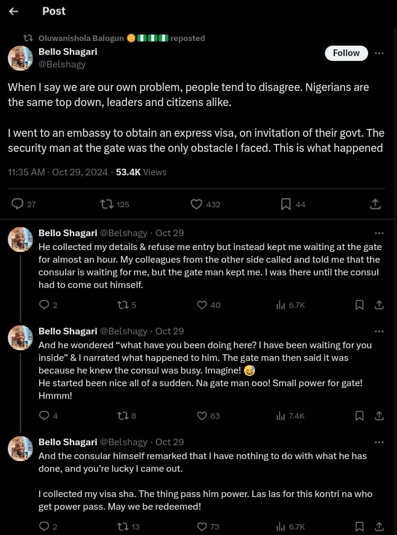Open more options menu on the main post
This screenshot has width=397, height=535.
click(379, 53)
